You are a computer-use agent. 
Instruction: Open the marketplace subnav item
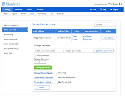(42, 14)
